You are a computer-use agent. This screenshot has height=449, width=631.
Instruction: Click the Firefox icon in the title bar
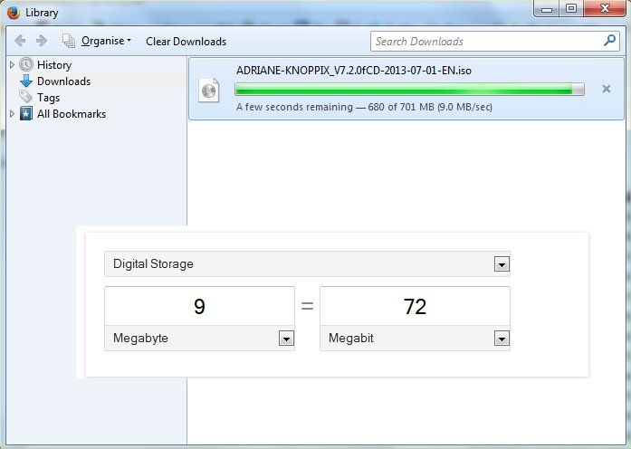coord(14,12)
